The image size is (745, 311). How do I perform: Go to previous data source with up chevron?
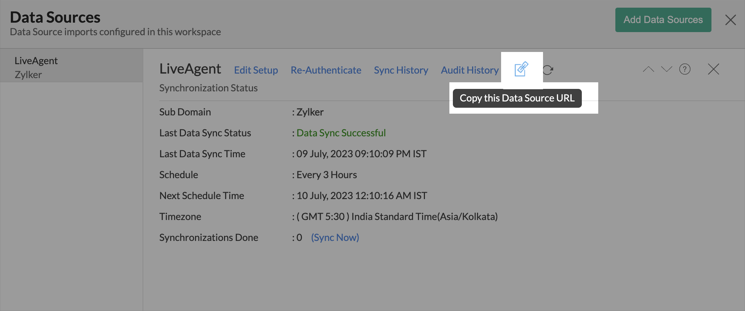(x=648, y=69)
